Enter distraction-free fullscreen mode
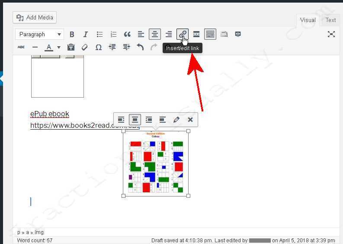Screen dimensions: 343x244 [331, 34]
